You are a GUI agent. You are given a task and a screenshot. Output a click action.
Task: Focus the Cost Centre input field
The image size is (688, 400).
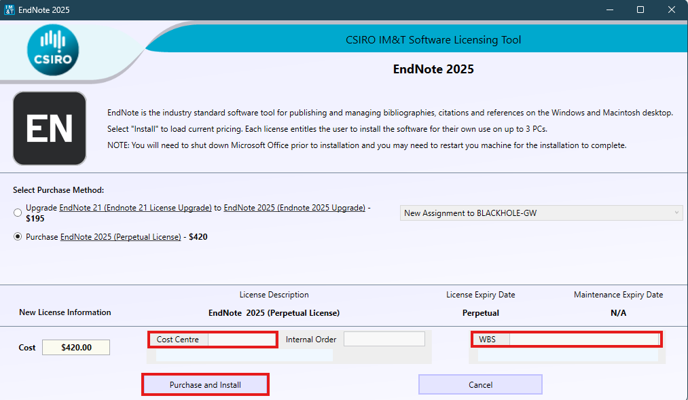coord(242,340)
